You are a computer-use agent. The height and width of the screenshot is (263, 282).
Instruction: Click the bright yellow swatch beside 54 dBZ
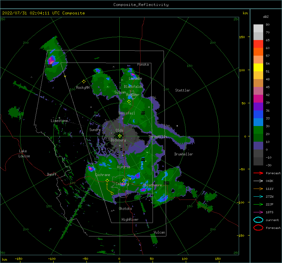pyautogui.click(x=258, y=67)
